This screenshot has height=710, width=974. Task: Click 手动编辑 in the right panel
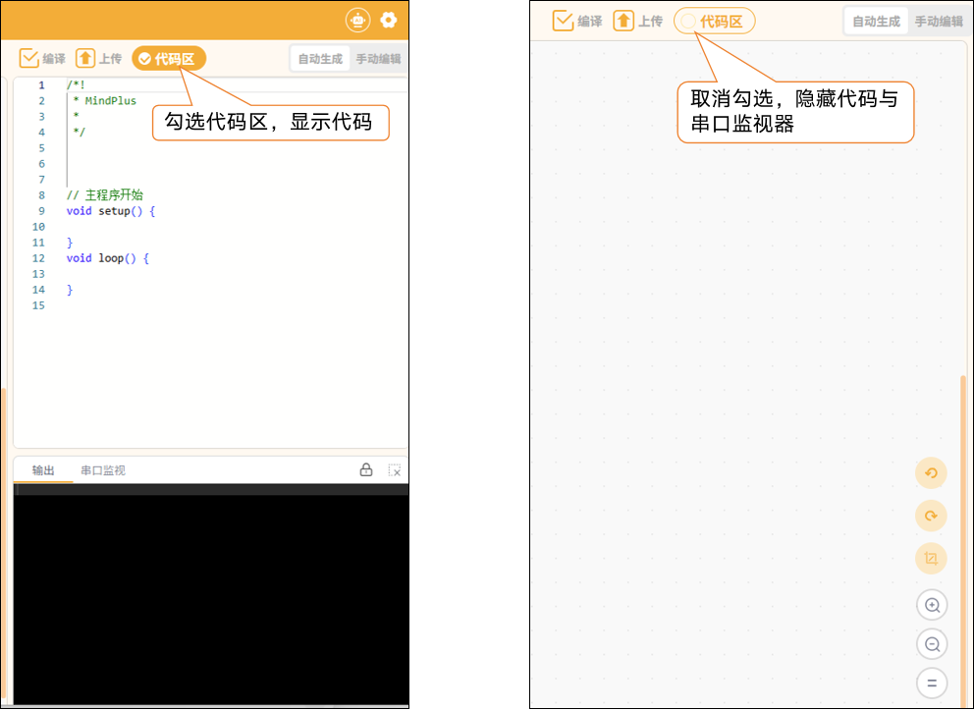coord(939,22)
